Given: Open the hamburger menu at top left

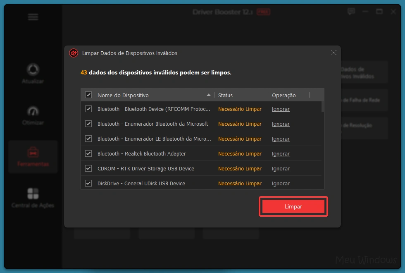Looking at the screenshot, I should click(x=33, y=17).
